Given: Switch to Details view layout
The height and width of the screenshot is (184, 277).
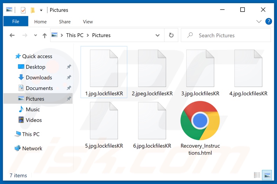Looking at the screenshot, I should [257, 175].
